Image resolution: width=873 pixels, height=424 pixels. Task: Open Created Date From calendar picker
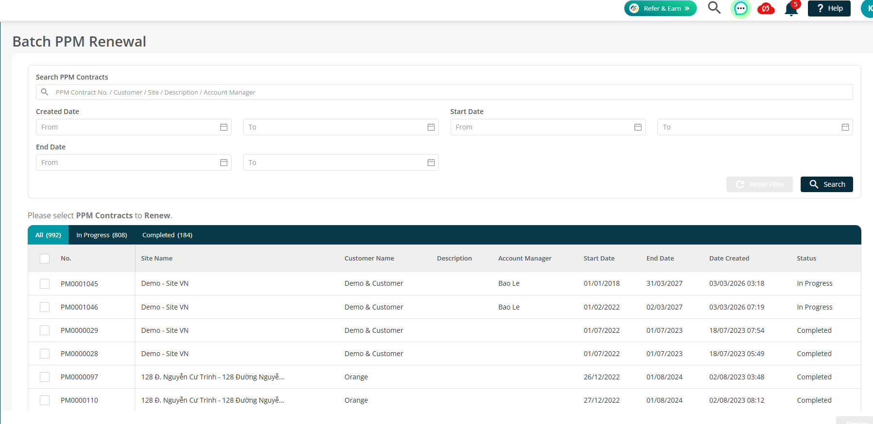coord(223,127)
